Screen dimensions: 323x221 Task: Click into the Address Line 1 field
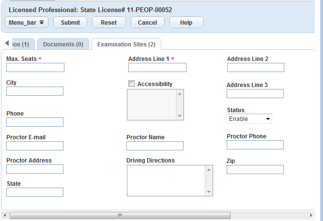point(157,68)
